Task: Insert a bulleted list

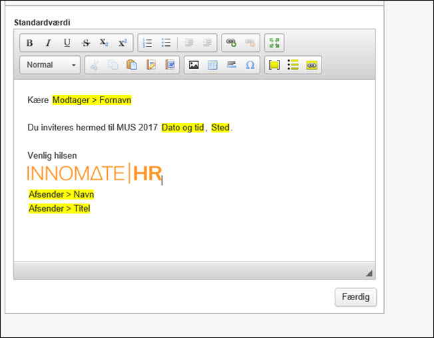Action: point(166,43)
